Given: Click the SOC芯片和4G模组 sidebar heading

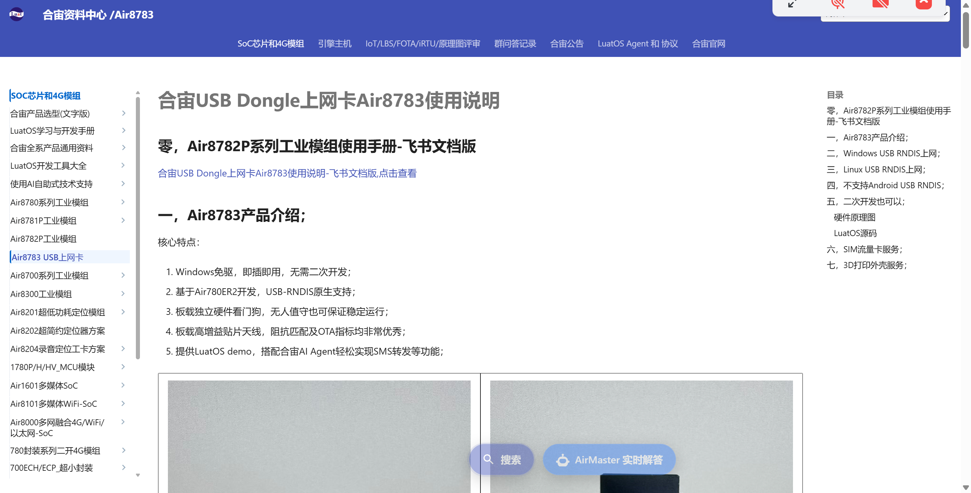Looking at the screenshot, I should [x=45, y=96].
